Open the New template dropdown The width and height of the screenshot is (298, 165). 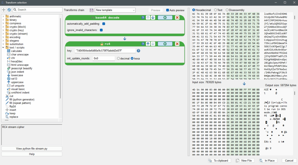(x=115, y=10)
